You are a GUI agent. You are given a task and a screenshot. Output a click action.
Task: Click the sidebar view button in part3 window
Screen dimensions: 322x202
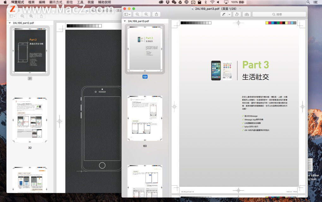coord(128,15)
